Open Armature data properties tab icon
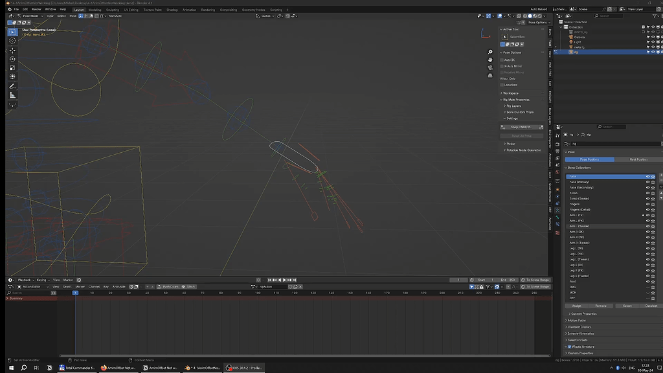This screenshot has height=373, width=663. [557, 210]
